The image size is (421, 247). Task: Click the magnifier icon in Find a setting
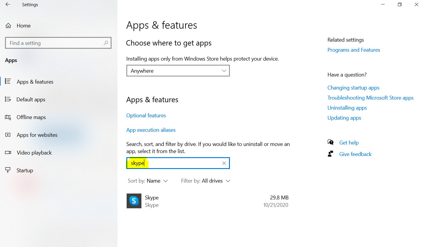coord(106,43)
